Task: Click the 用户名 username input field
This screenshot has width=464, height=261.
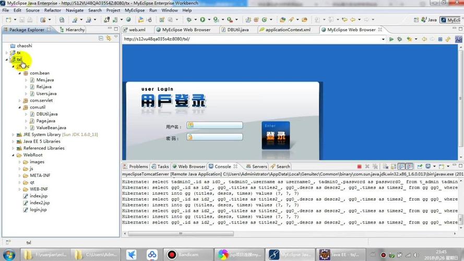Action: click(x=215, y=125)
